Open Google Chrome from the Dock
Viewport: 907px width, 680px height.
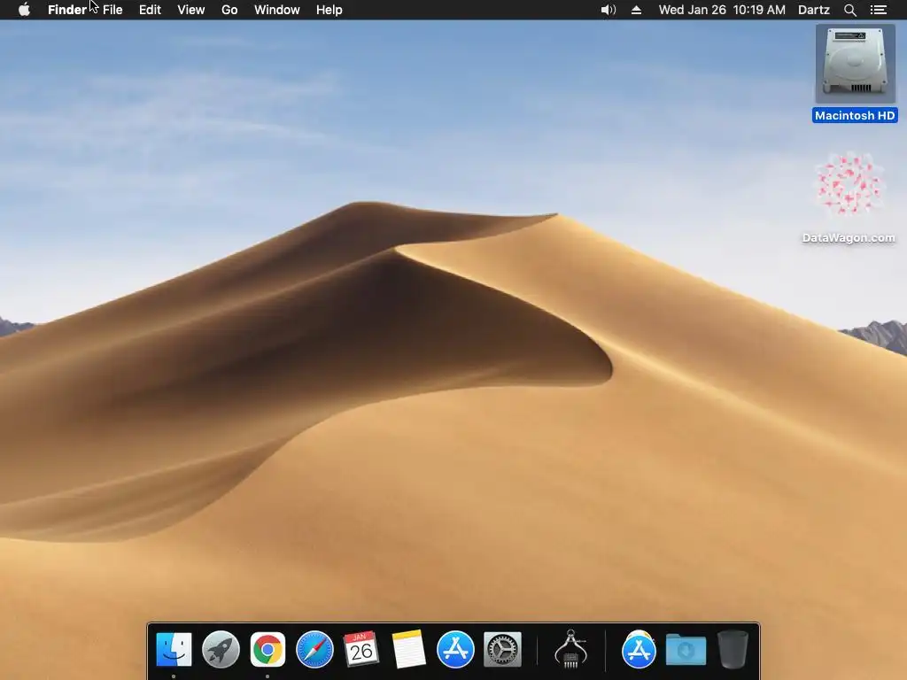point(267,649)
